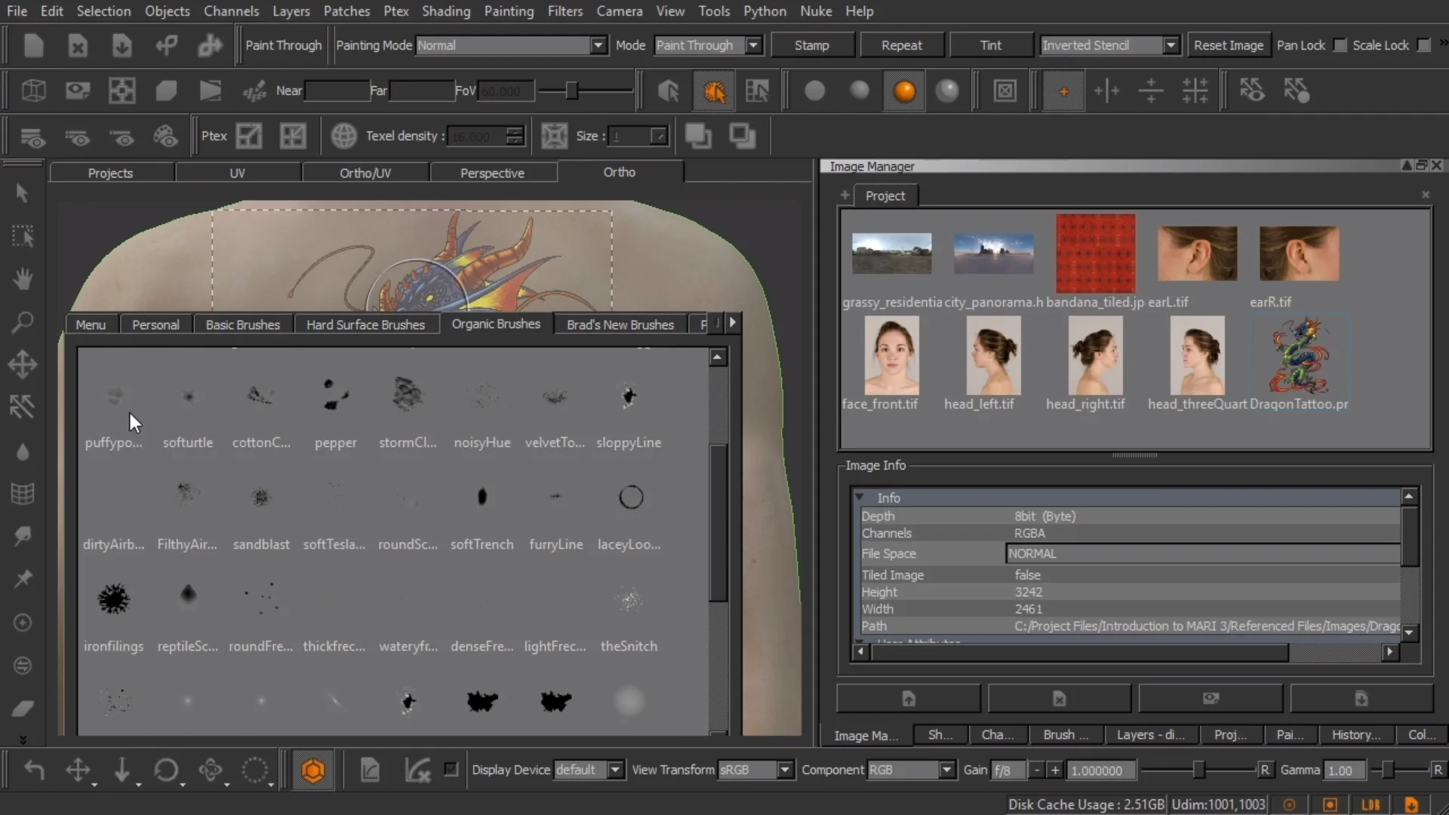The image size is (1449, 815).
Task: Enable Tiled Image toggle in Image Info
Action: coord(1028,574)
